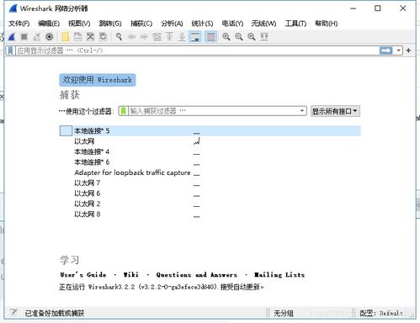Image resolution: width=420 pixels, height=323 pixels.
Task: Open the 统计(S) menu
Action: point(202,24)
